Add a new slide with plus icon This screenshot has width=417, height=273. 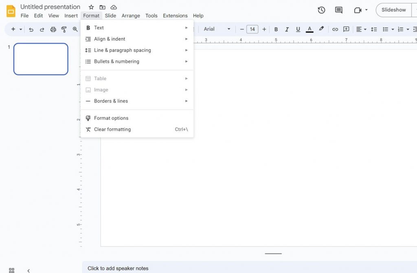tap(13, 29)
